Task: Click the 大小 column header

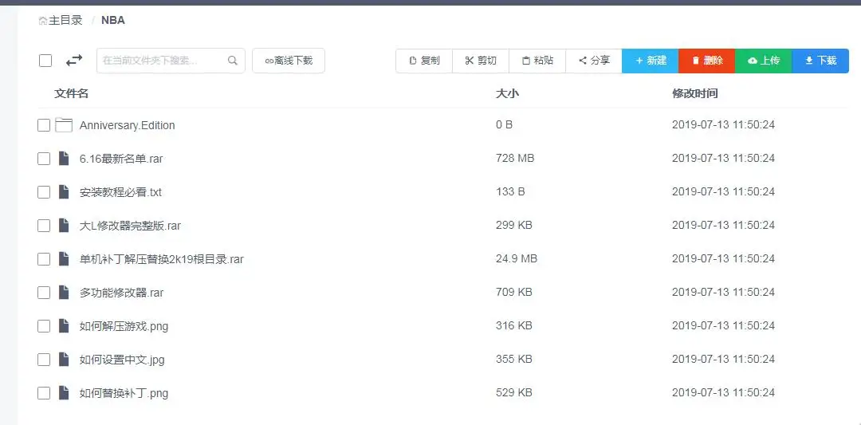Action: [507, 93]
